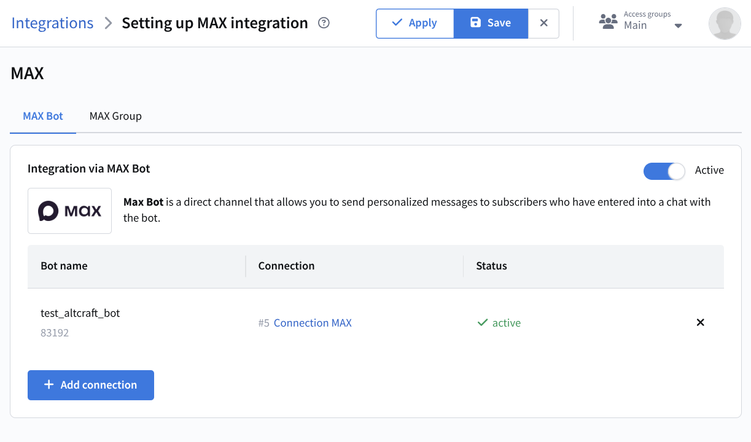This screenshot has height=442, width=751.
Task: Select the MAX Bot tab
Action: [43, 116]
